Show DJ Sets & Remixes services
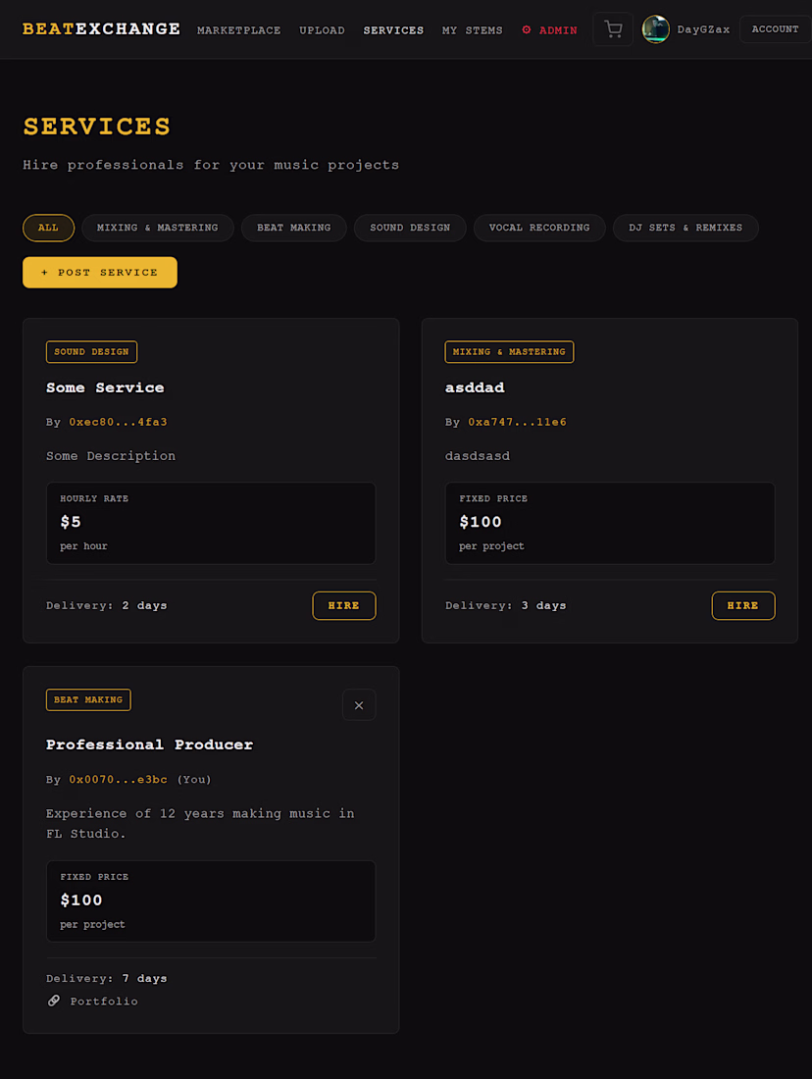812x1079 pixels. [x=685, y=228]
